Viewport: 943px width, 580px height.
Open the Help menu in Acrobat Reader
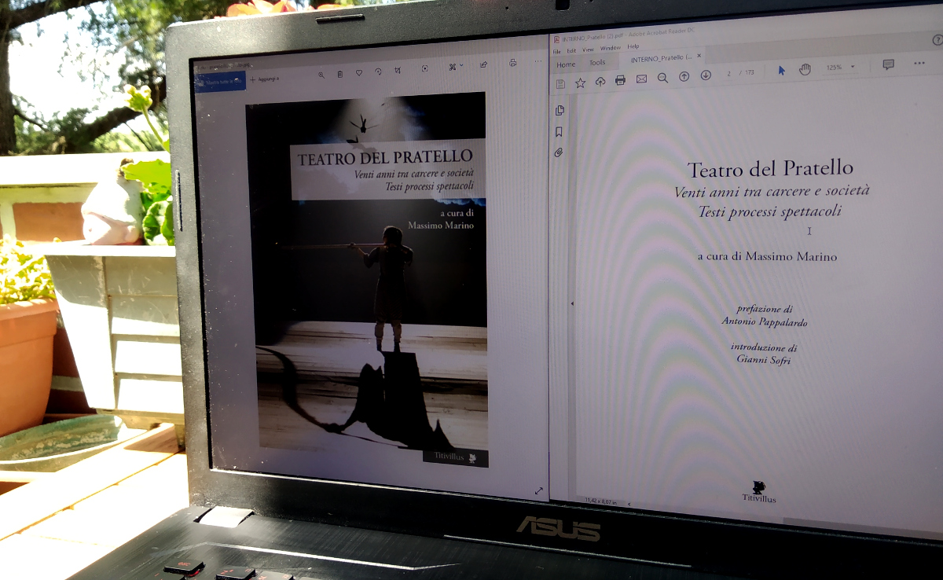pyautogui.click(x=633, y=47)
